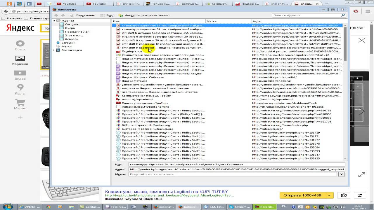The width and height of the screenshot is (374, 210).
Task: Switch to the Компьют... browser tab
Action: click(x=217, y=4)
